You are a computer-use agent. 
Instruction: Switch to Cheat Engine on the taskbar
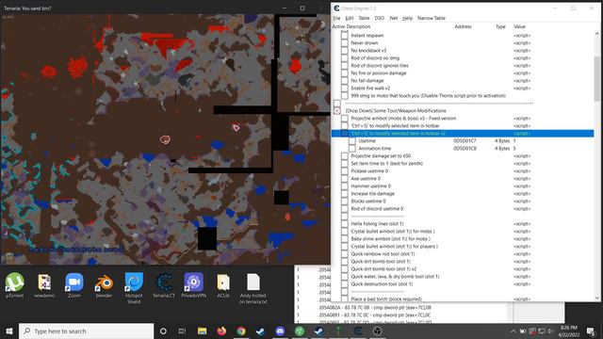(358, 331)
